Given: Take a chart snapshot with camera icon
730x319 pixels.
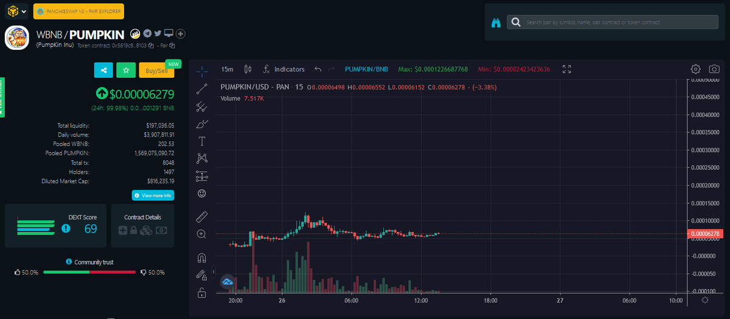Looking at the screenshot, I should point(715,69).
